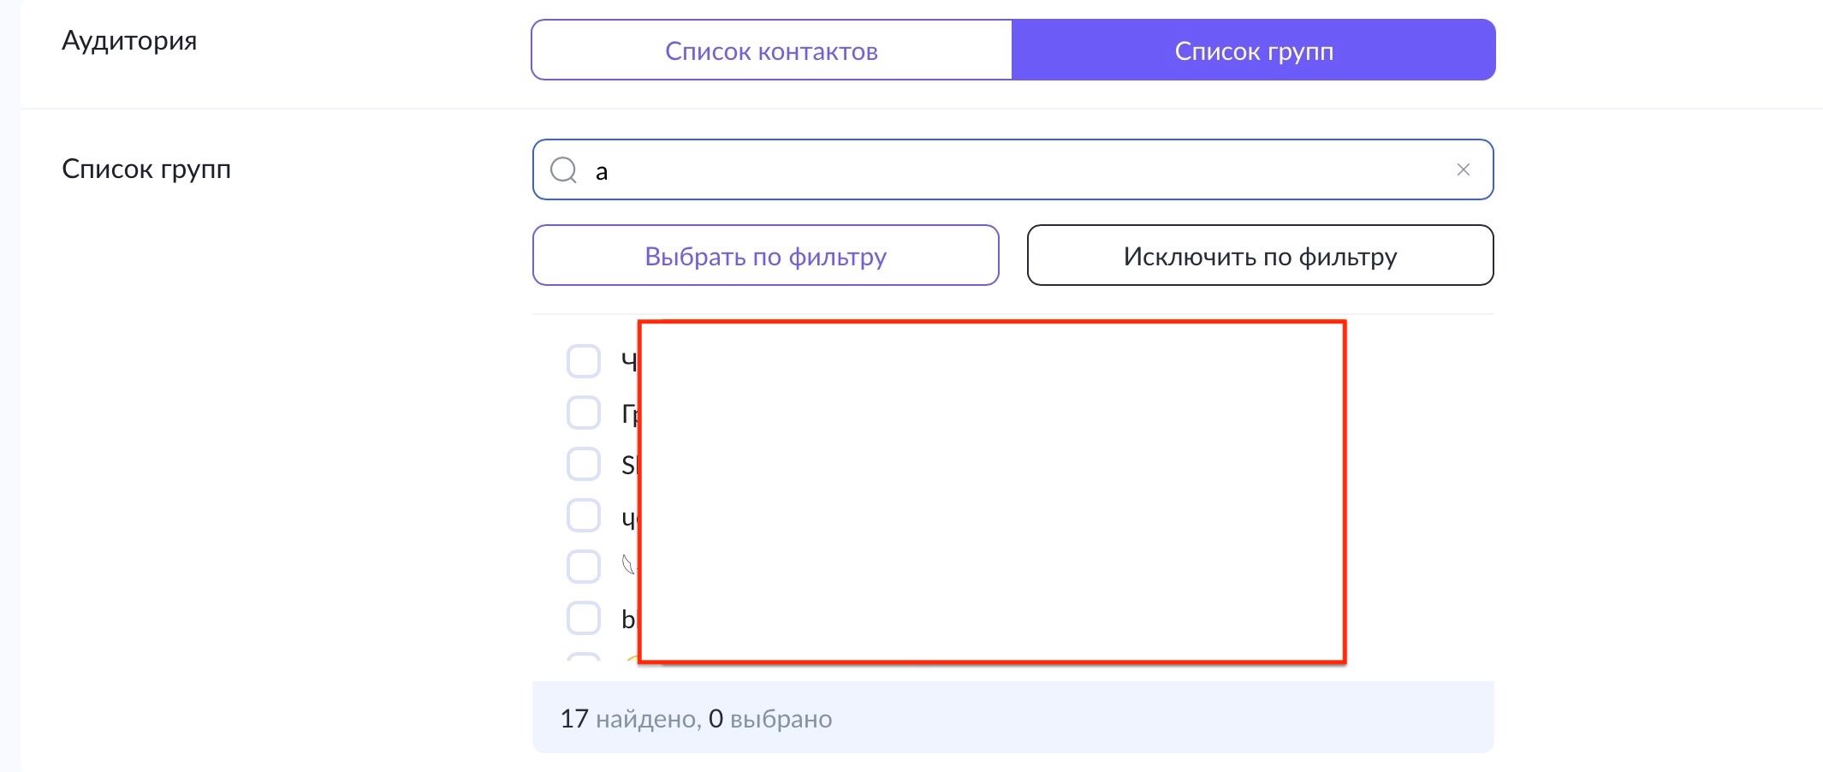Viewport: 1823px width, 772px height.
Task: Click the Список групп label left of search
Action: (146, 169)
